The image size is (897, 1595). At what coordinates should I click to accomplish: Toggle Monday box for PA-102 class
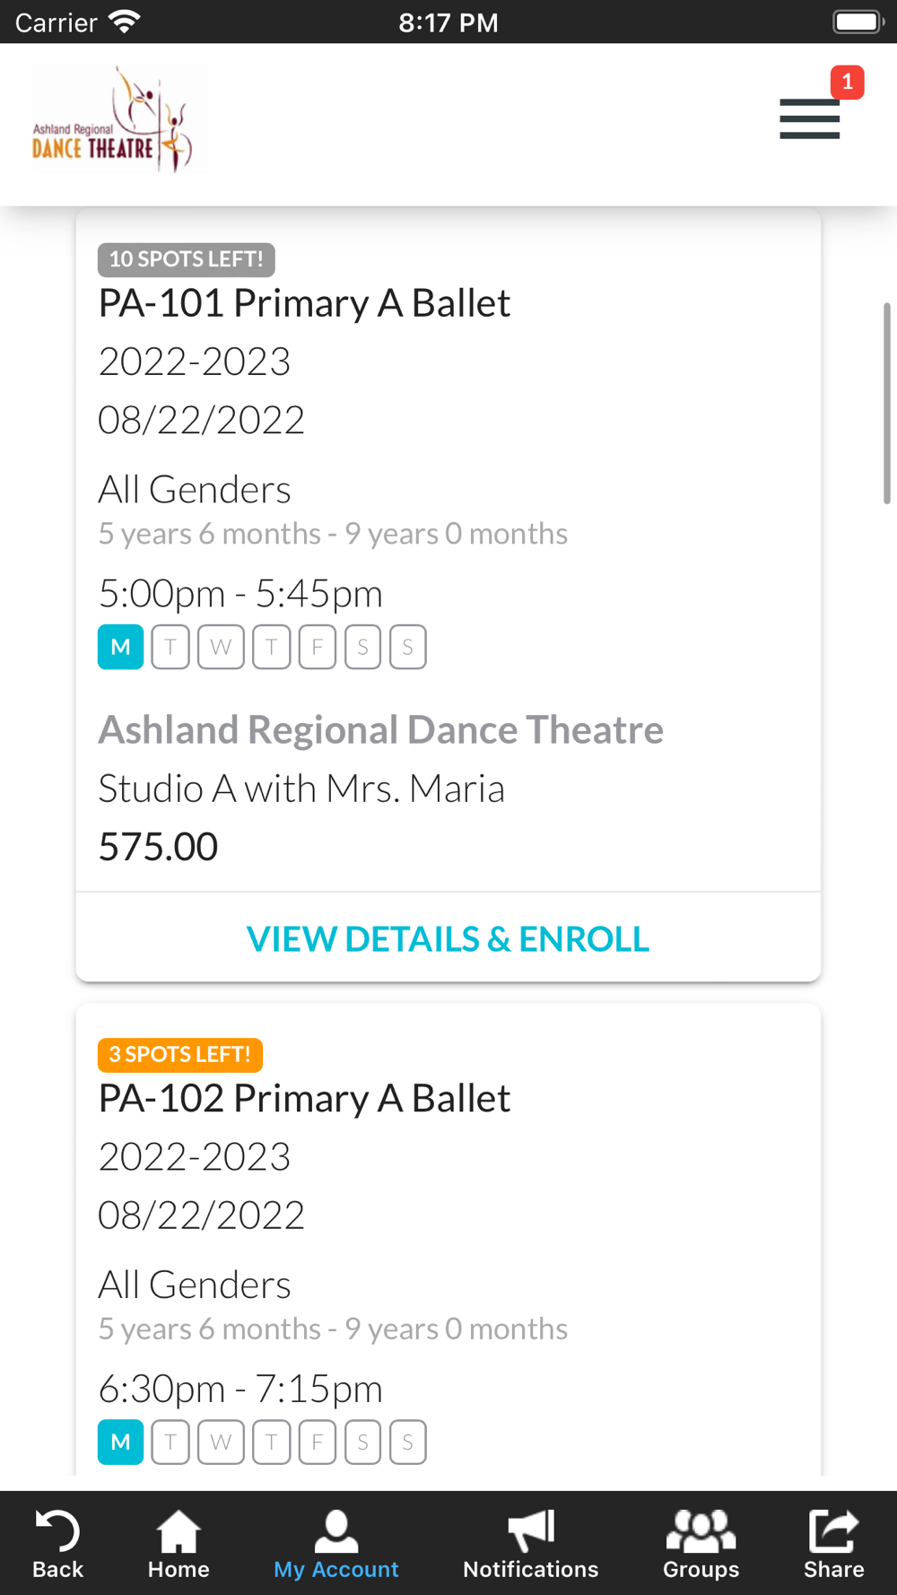pyautogui.click(x=120, y=1442)
